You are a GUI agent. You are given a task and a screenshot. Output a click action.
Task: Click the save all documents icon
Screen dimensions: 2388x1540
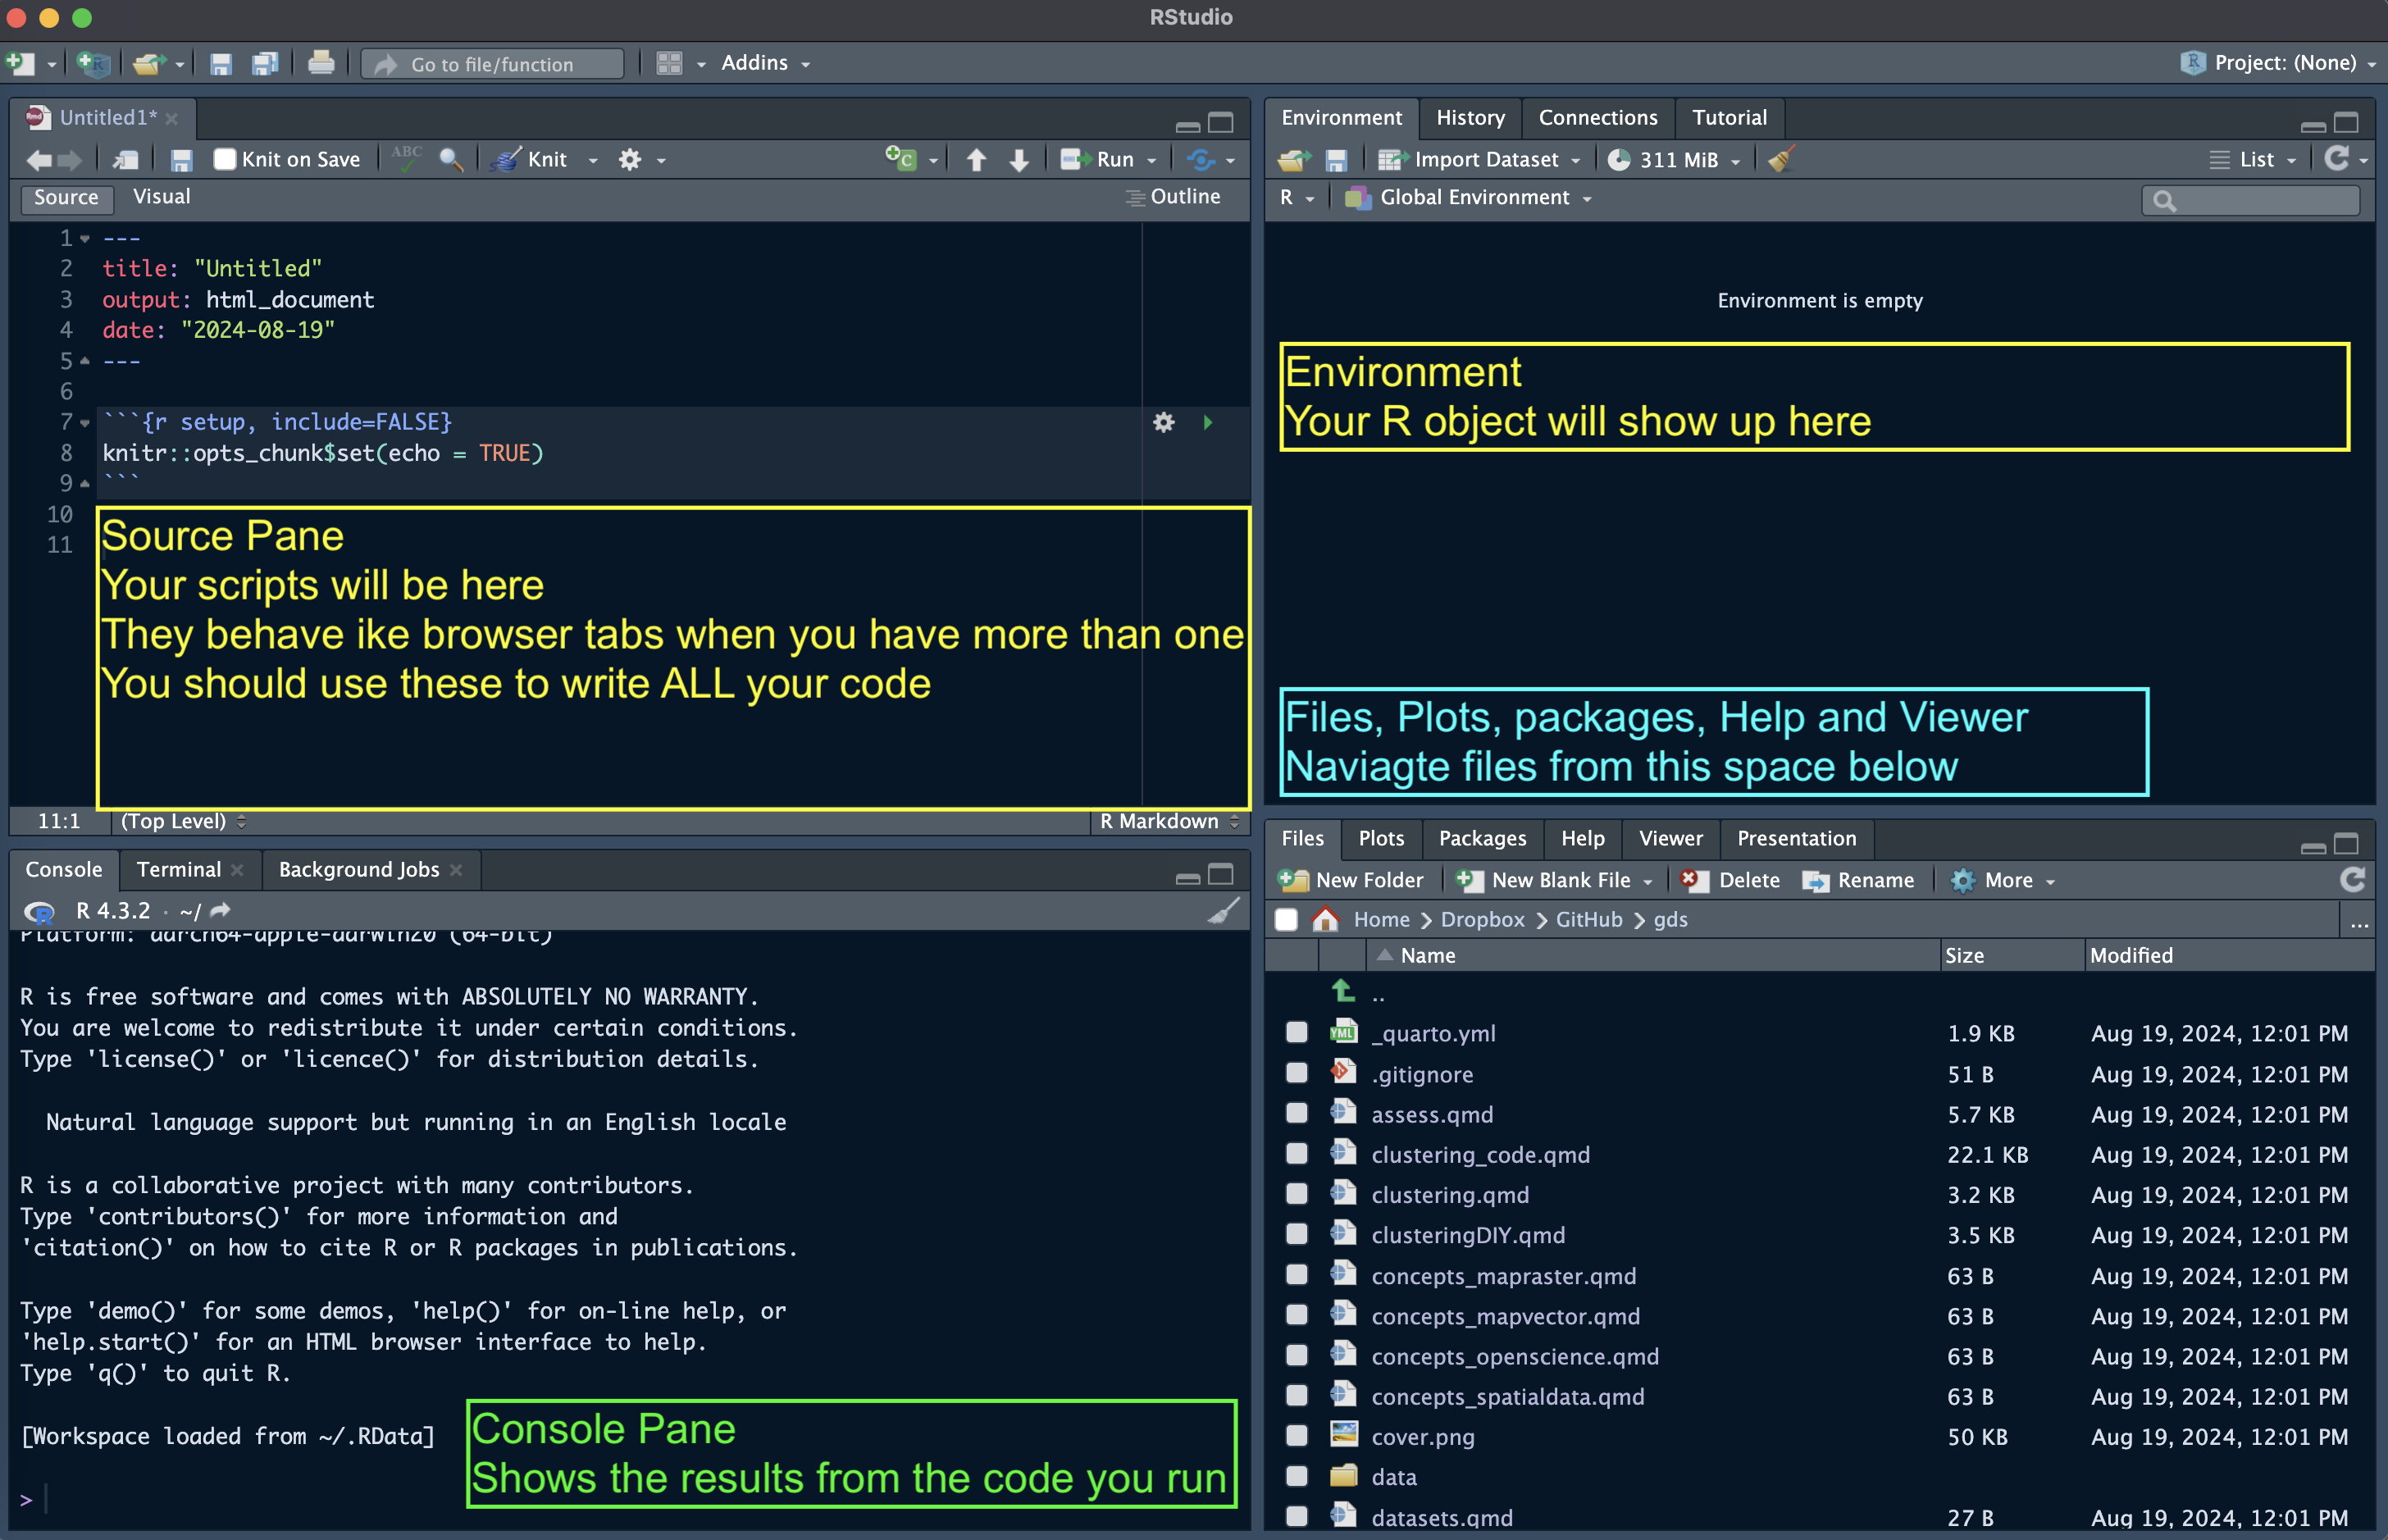[x=265, y=64]
